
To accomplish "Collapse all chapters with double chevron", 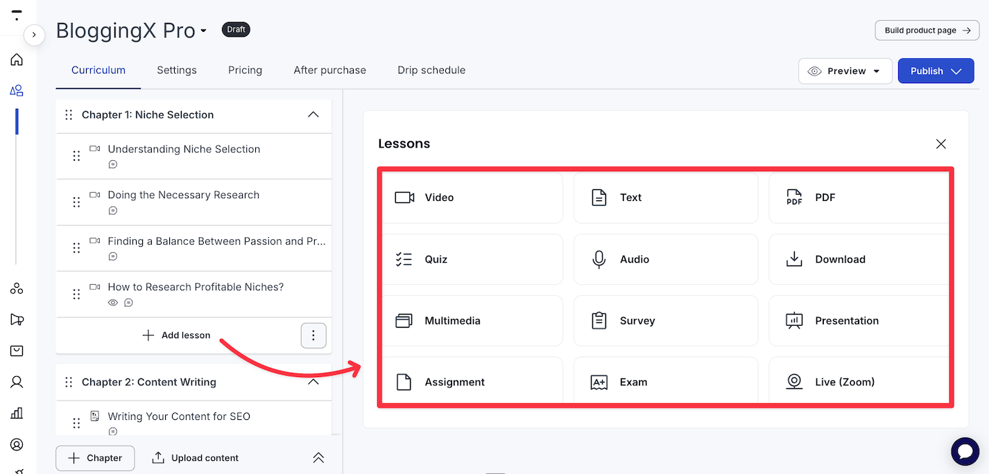I will coord(318,458).
